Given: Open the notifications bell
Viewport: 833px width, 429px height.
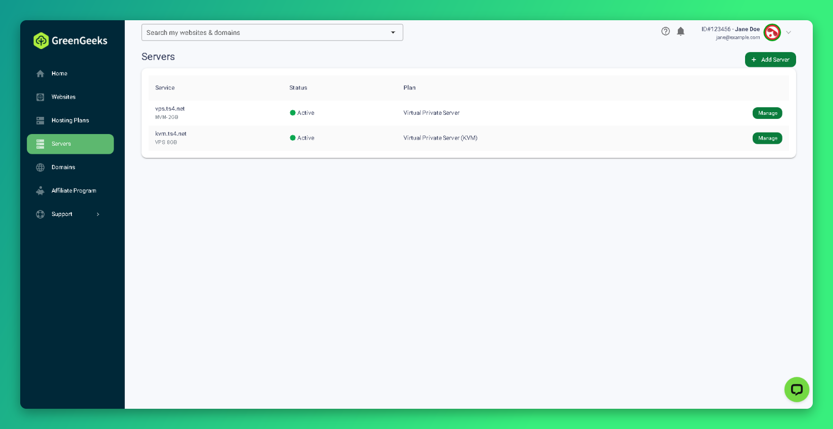Looking at the screenshot, I should (681, 31).
